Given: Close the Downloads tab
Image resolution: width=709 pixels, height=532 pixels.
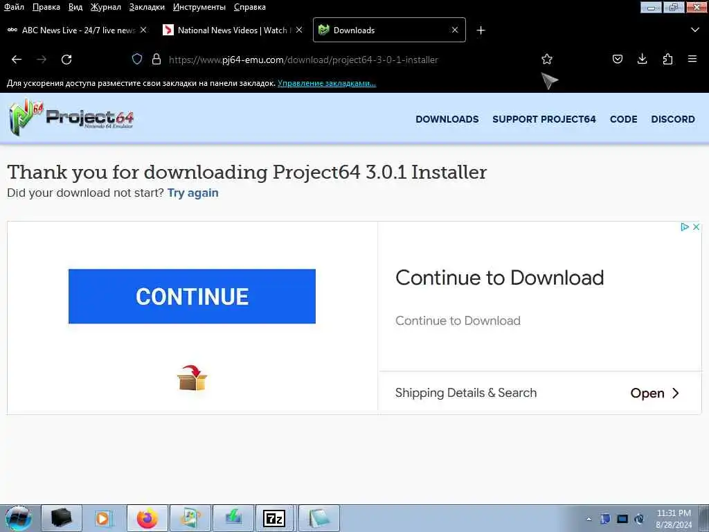Looking at the screenshot, I should [x=455, y=30].
